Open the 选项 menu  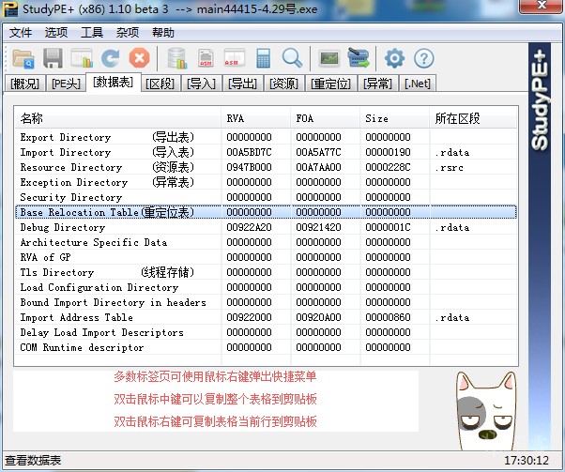(56, 33)
